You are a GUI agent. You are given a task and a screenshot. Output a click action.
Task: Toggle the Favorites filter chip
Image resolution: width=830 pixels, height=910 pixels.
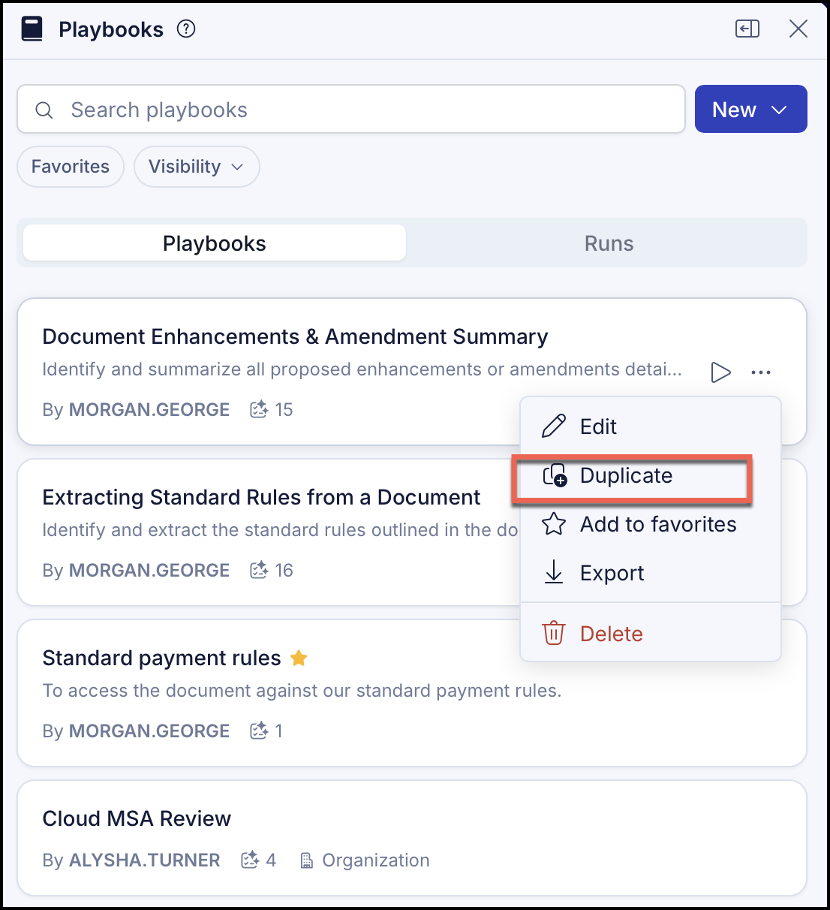(x=71, y=167)
